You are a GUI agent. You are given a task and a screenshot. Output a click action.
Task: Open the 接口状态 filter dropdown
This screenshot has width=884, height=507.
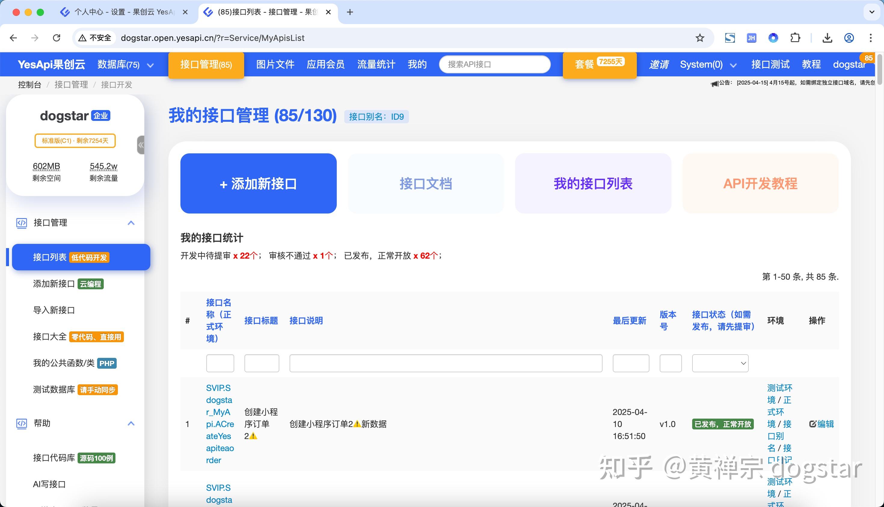[x=720, y=363]
